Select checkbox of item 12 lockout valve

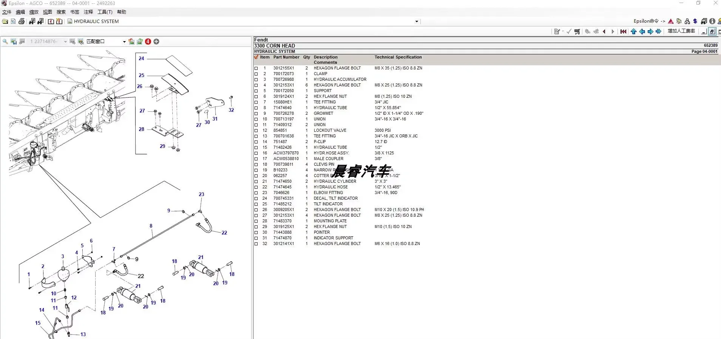coord(256,131)
